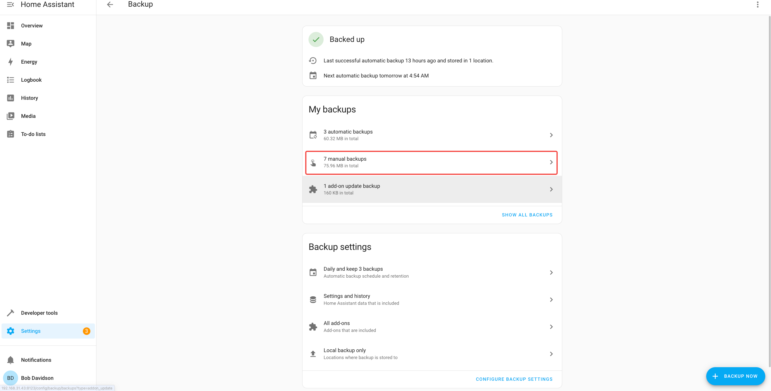771x391 pixels.
Task: Click the Logbook list icon
Action: pos(11,80)
